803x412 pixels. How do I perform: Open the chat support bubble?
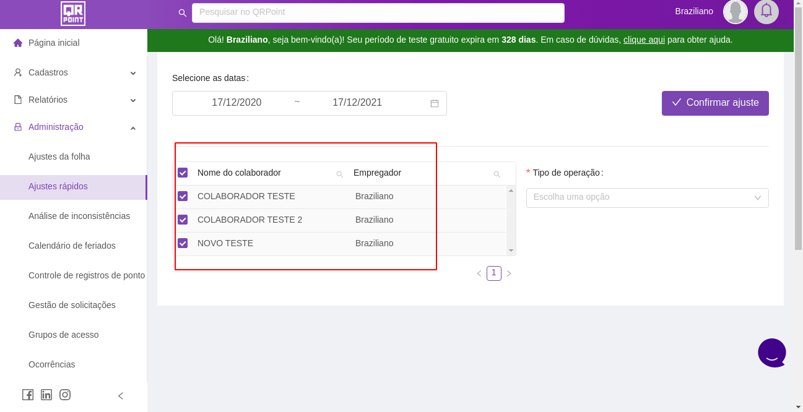(771, 353)
